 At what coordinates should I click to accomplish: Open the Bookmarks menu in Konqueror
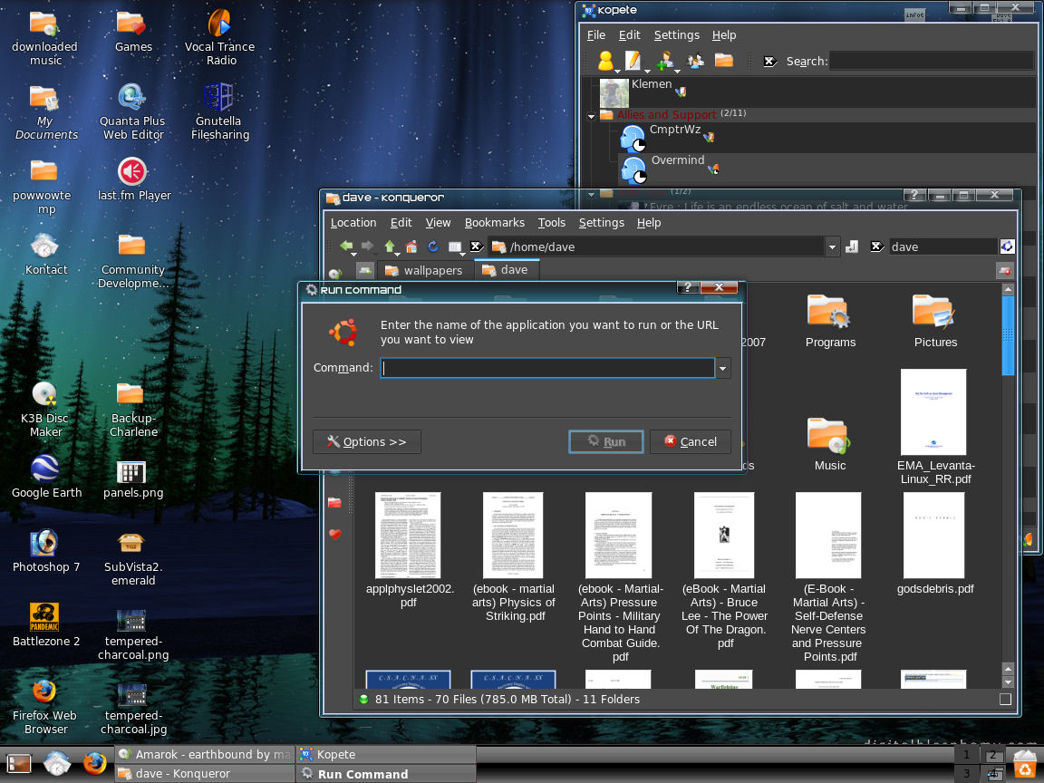coord(495,222)
